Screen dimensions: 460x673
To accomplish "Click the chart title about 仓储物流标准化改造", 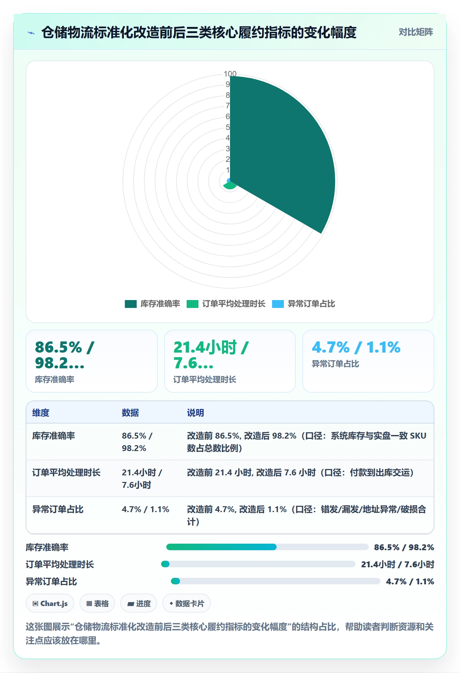I will click(x=199, y=33).
